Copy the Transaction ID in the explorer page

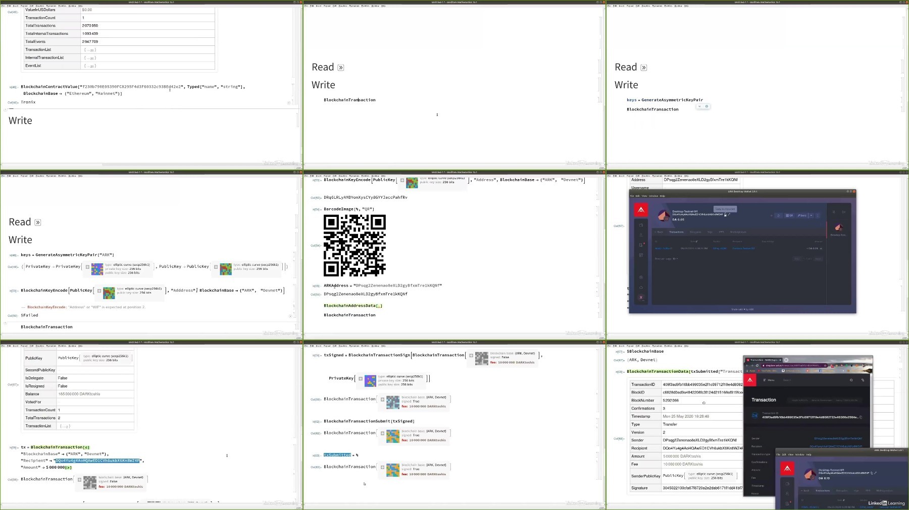click(x=861, y=417)
